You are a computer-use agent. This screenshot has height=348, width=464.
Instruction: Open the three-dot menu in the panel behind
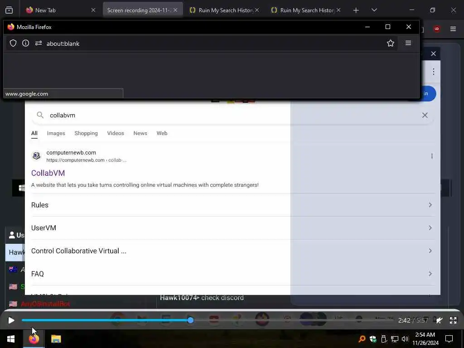tap(433, 72)
